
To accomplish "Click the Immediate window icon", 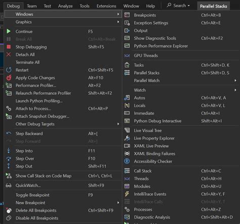I will pyautogui.click(x=127, y=113).
